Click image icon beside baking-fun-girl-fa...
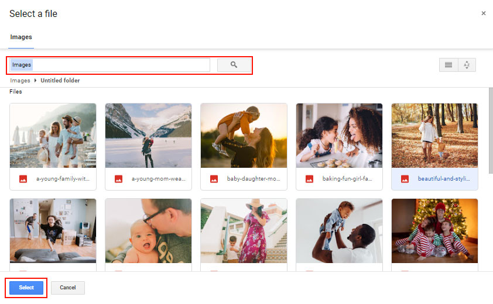This screenshot has width=493, height=304. (x=309, y=179)
